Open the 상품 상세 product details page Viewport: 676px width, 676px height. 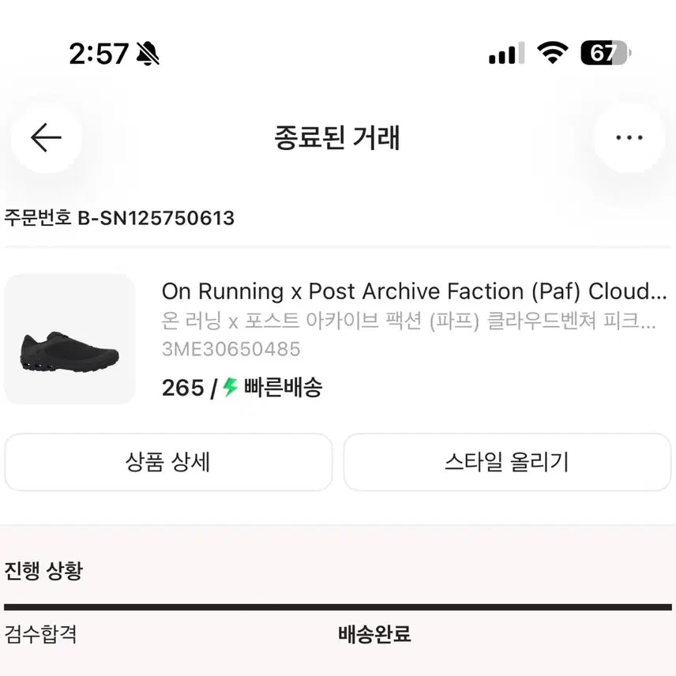coord(168,463)
